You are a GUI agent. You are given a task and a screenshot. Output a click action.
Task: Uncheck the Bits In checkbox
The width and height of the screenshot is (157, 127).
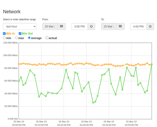tap(4, 33)
